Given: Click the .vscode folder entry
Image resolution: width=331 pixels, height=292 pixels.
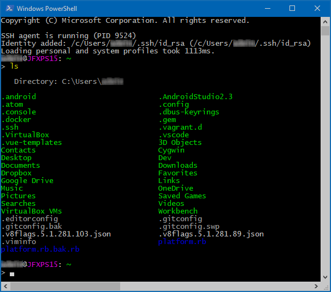Looking at the screenshot, I should [x=174, y=135].
